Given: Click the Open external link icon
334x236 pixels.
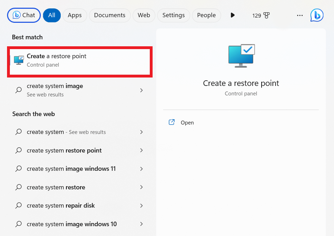Looking at the screenshot, I should (172, 122).
